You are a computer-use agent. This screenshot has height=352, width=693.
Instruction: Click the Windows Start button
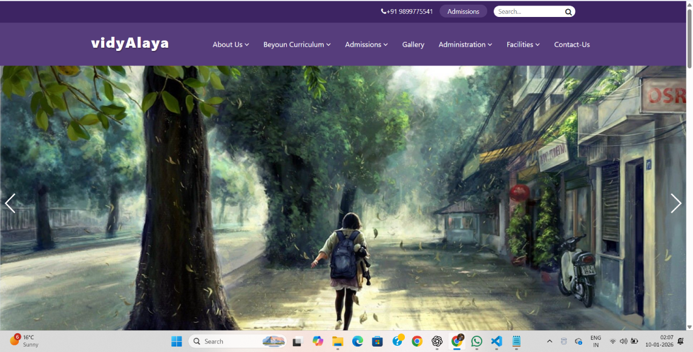(x=177, y=342)
